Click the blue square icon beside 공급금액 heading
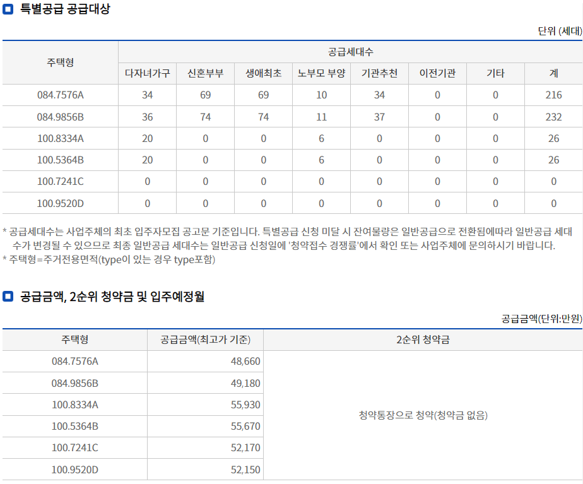Screen dimensions: 583x484 coord(8,297)
